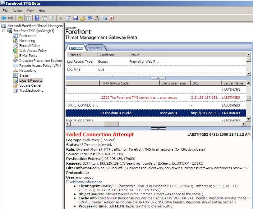
Task: Click the Value column header
Action: [x=145, y=55]
